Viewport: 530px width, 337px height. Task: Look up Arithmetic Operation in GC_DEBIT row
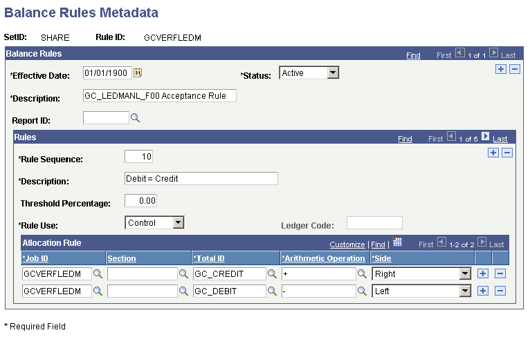[x=362, y=291]
